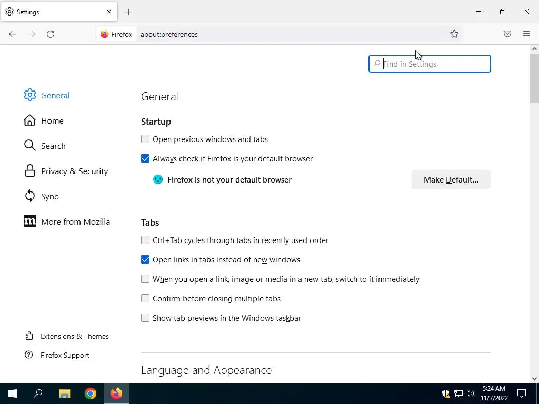Open the Search settings category
Viewport: 539px width, 404px height.
pyautogui.click(x=45, y=146)
